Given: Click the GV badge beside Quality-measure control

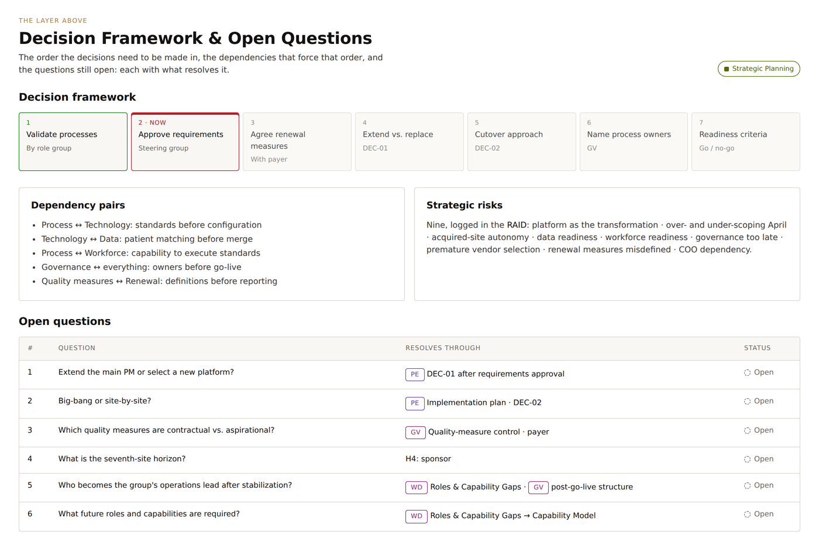Looking at the screenshot, I should [415, 432].
